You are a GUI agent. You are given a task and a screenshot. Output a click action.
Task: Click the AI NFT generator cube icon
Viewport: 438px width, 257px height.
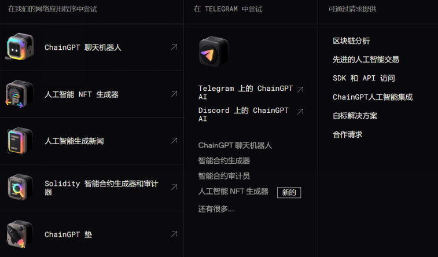pyautogui.click(x=19, y=94)
